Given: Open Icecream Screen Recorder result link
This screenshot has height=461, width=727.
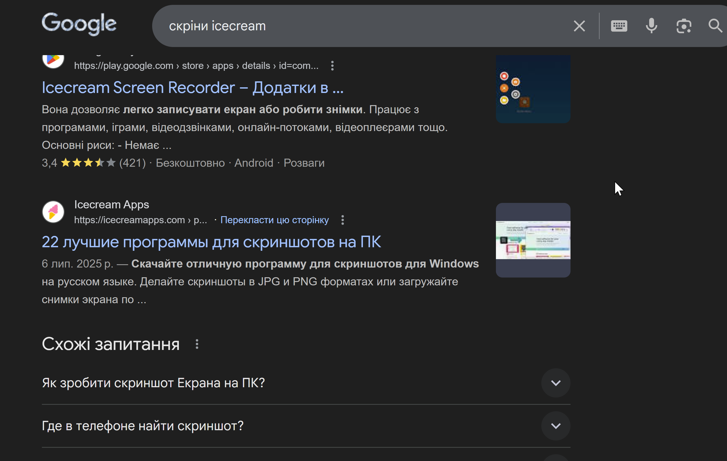Looking at the screenshot, I should 192,88.
